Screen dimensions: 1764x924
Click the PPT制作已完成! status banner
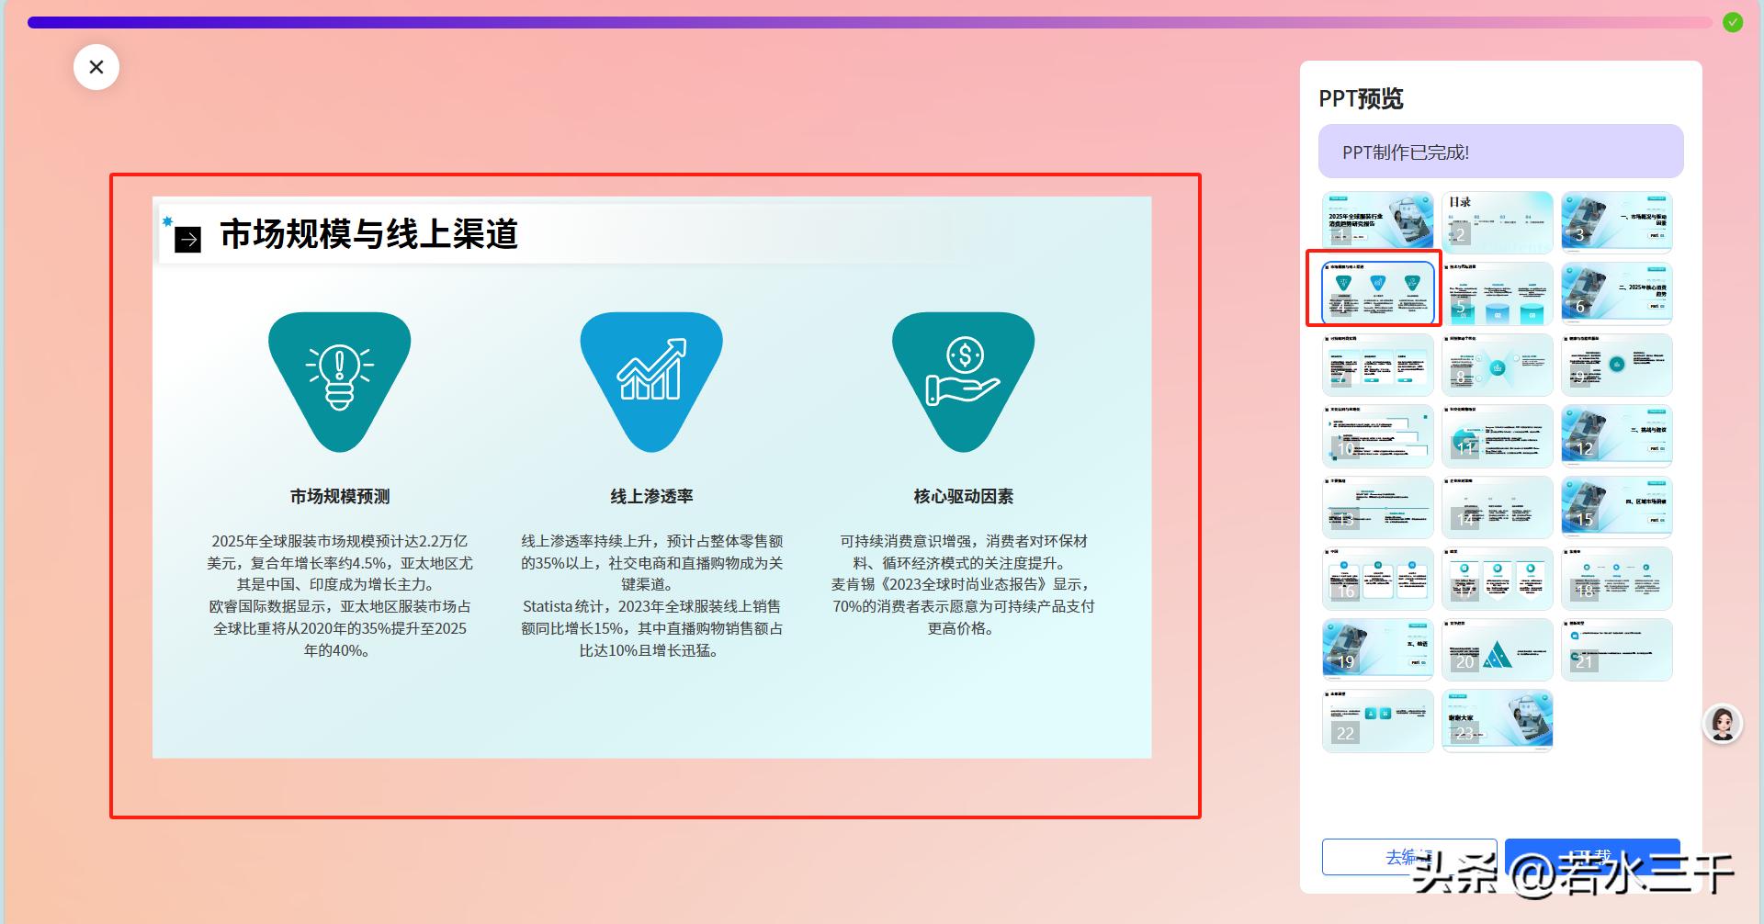click(x=1501, y=152)
